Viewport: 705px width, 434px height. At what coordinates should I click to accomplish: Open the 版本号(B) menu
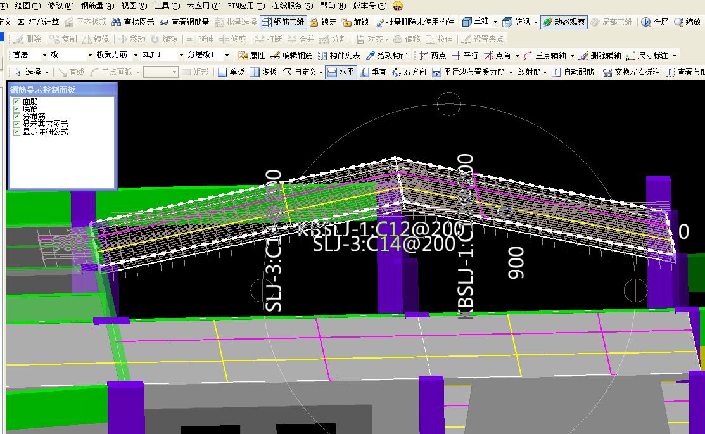[370, 6]
